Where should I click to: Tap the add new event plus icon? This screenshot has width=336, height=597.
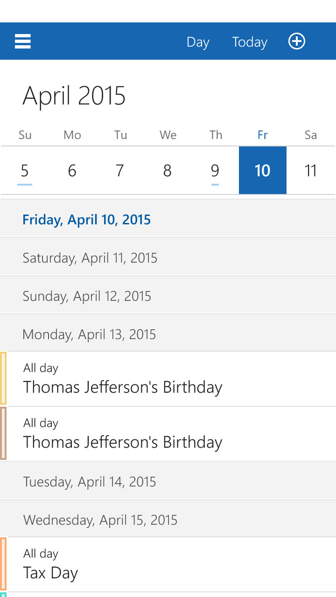tap(297, 42)
